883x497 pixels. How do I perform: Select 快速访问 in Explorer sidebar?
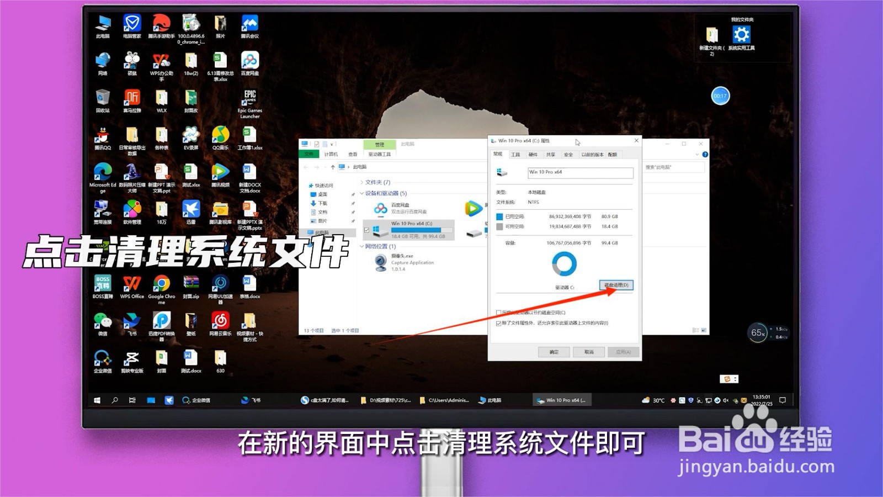pyautogui.click(x=324, y=186)
